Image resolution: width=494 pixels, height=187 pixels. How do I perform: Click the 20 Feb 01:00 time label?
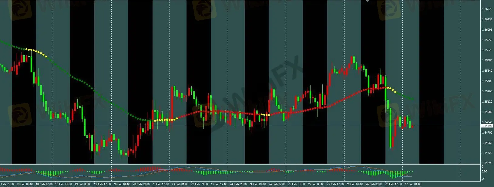122,184
